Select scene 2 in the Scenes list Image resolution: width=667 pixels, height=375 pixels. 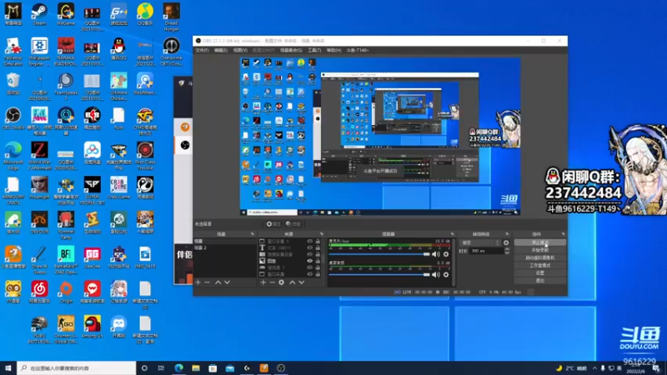[225, 247]
